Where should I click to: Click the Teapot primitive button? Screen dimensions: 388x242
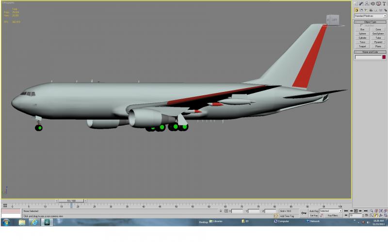coord(362,46)
